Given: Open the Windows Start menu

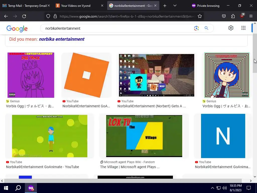Looking at the screenshot, I should tap(6, 188).
